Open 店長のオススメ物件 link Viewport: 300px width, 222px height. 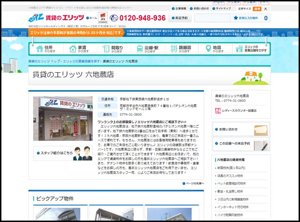[x=230, y=176]
